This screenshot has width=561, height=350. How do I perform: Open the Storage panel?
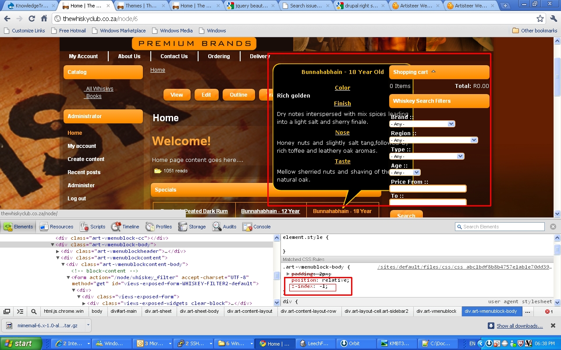(192, 227)
